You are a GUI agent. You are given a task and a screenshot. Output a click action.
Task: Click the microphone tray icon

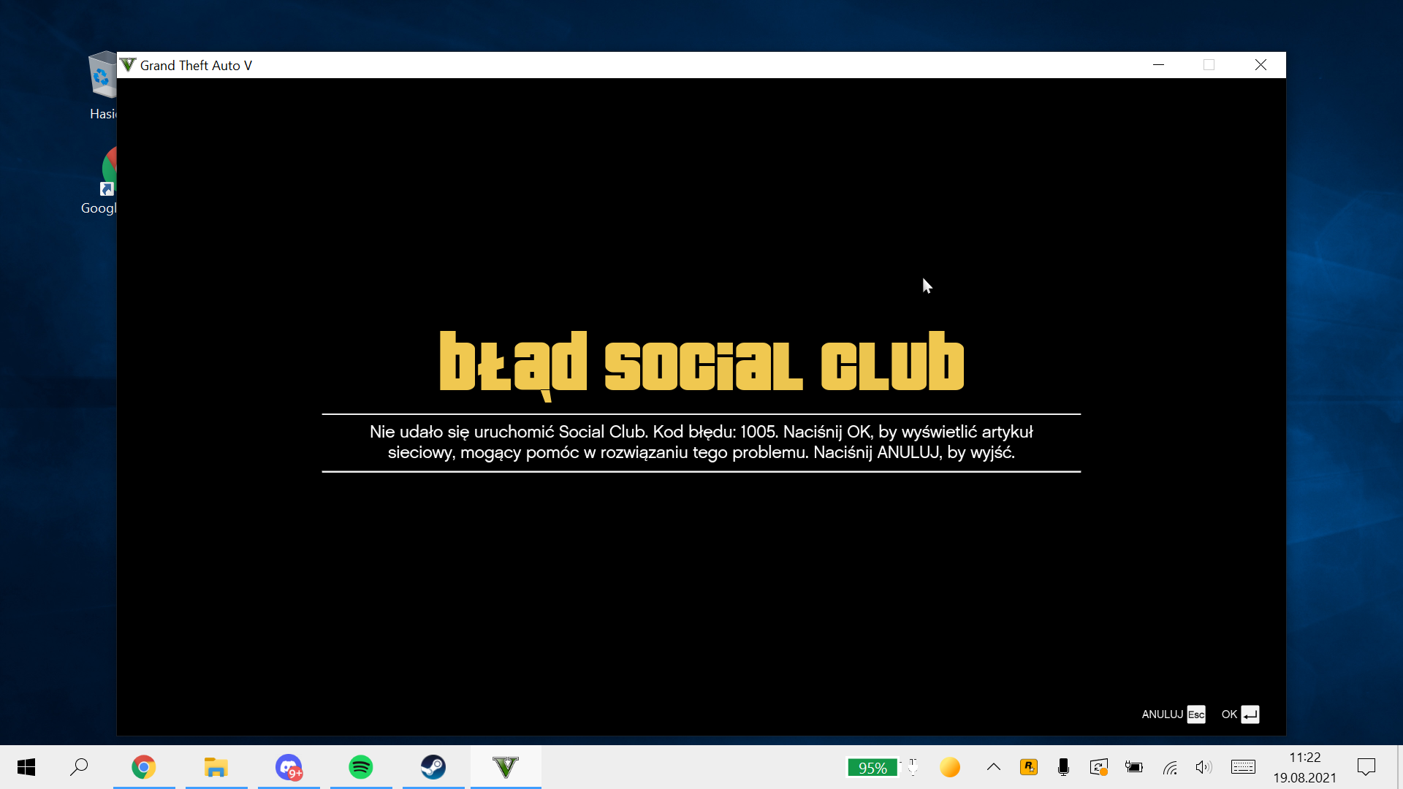pos(1063,767)
